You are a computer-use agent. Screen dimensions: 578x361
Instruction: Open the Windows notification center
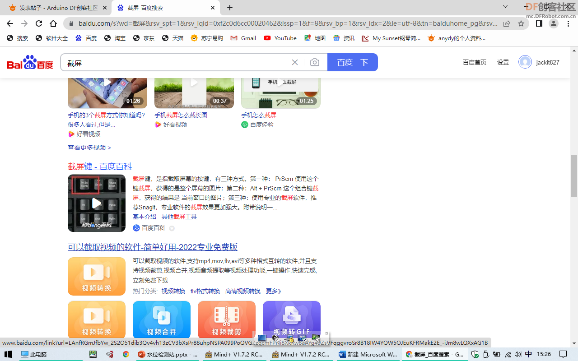pyautogui.click(x=563, y=354)
